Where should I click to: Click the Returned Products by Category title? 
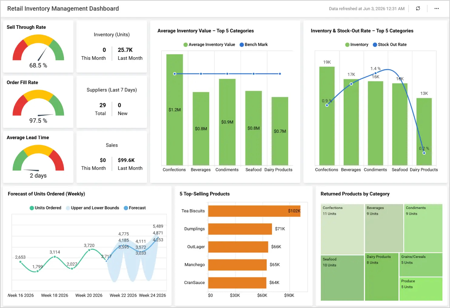click(355, 194)
